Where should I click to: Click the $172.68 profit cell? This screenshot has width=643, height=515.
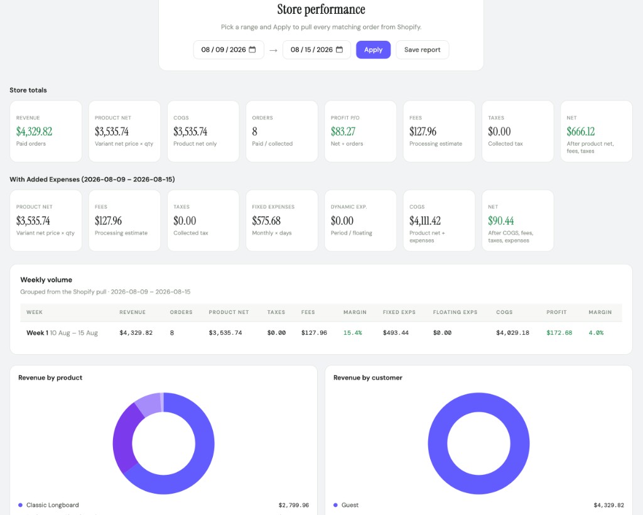(559, 333)
